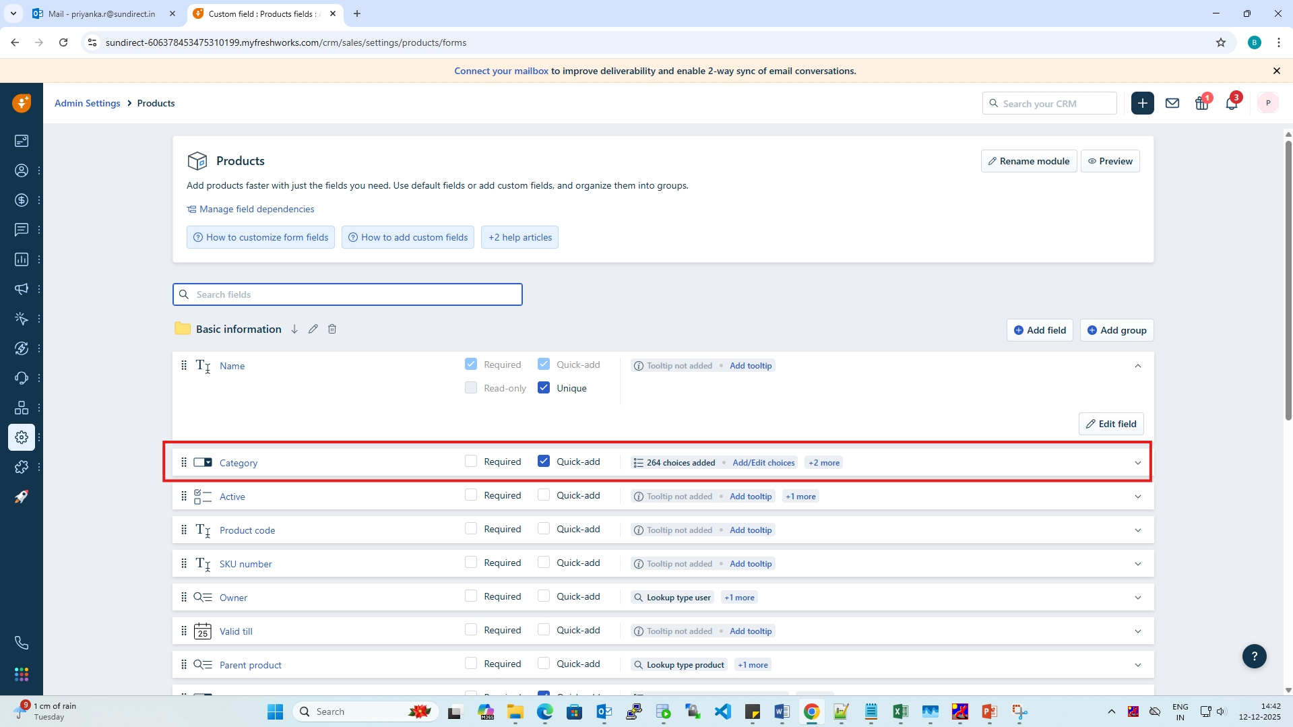
Task: Expand the Owner field row
Action: coord(1138,598)
